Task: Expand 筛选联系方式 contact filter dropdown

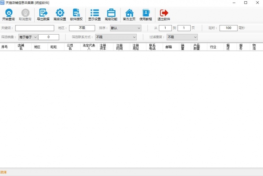Action: click(116, 37)
